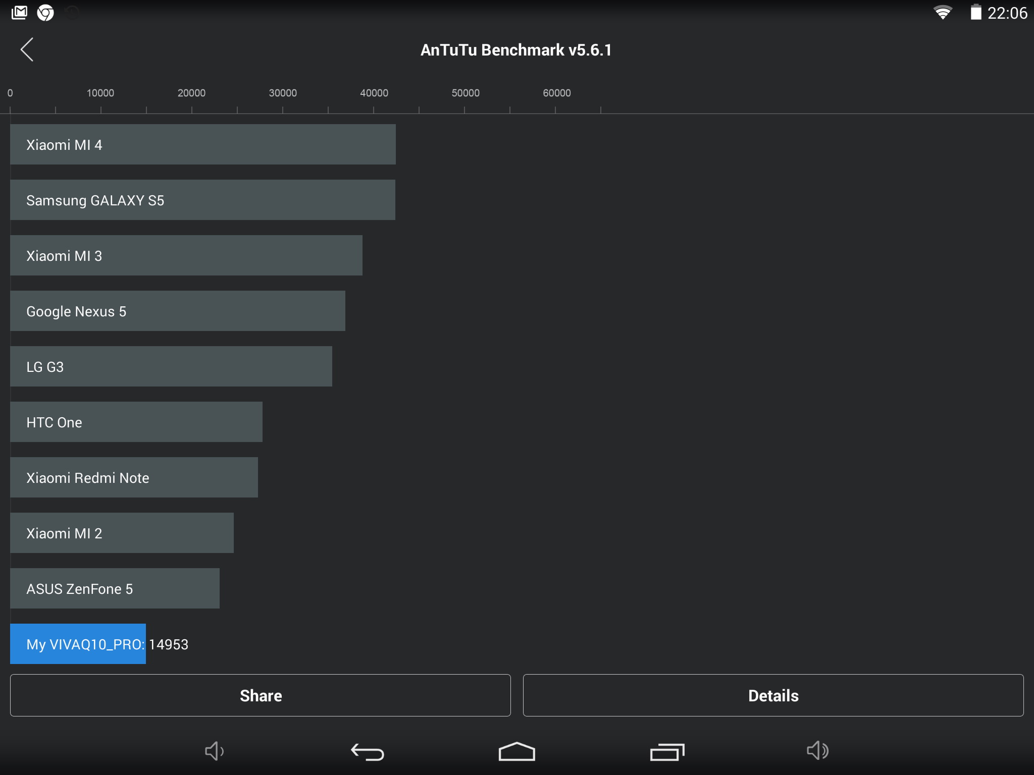Select the Xiaomi Redmi Note bar
Image resolution: width=1034 pixels, height=775 pixels.
point(134,477)
